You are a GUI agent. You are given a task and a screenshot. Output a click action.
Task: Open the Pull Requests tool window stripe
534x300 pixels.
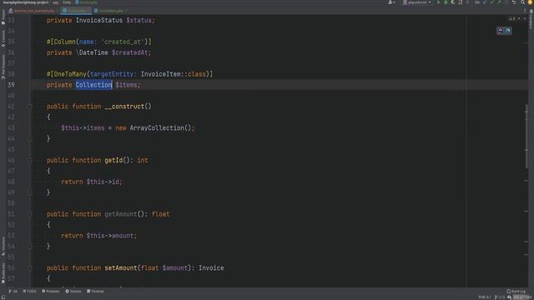tap(3, 67)
